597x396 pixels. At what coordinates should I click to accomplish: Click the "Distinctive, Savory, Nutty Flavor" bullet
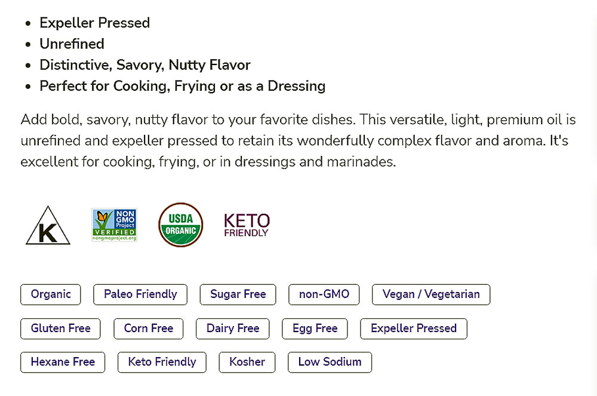[144, 65]
